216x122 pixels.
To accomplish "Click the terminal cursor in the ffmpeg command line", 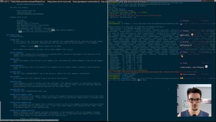I will coord(139,80).
